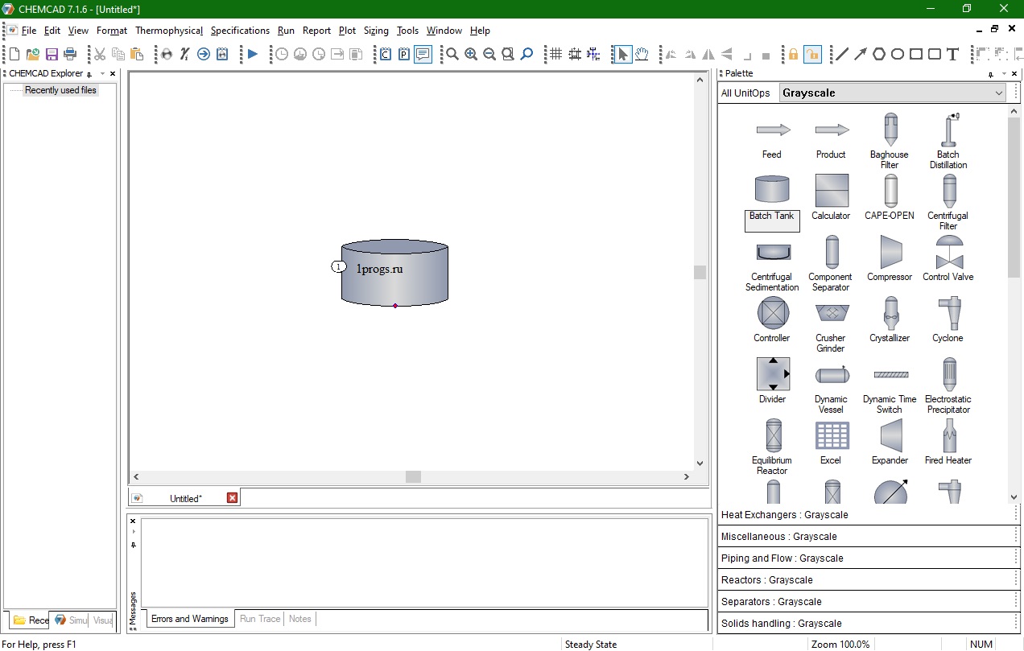Toggle the snap-to-grid icon
The width and height of the screenshot is (1024, 651).
click(x=575, y=54)
